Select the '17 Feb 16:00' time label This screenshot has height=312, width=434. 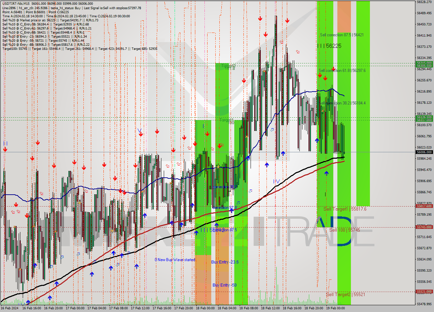[x=162, y=308]
